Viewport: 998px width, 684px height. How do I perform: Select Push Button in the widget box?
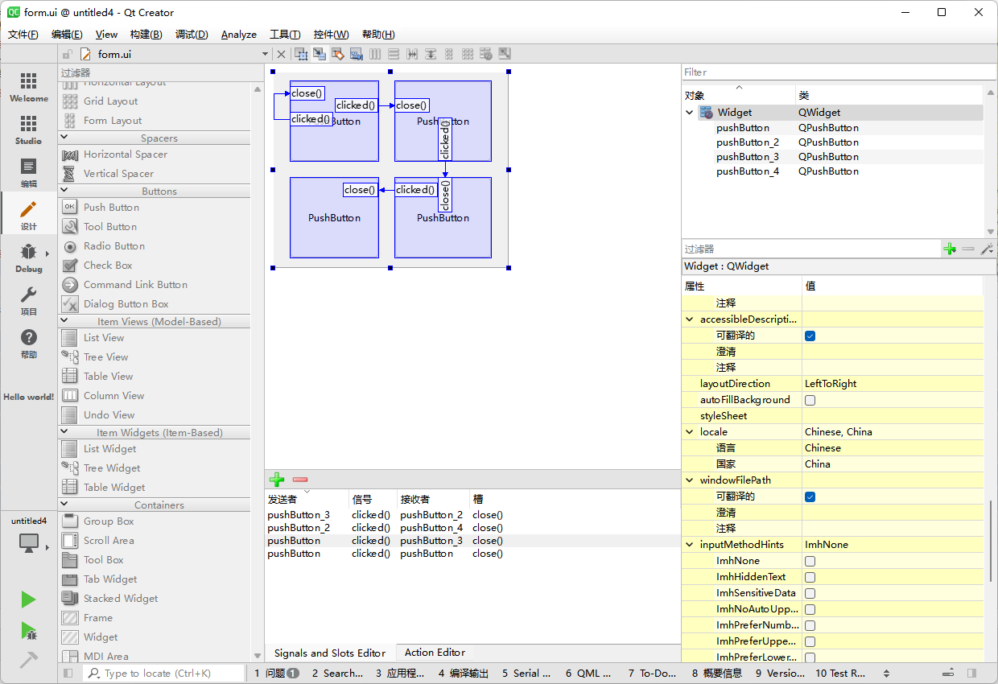coord(111,208)
